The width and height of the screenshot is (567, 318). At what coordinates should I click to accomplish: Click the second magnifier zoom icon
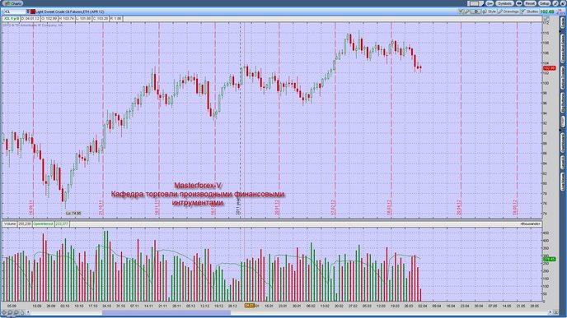click(x=16, y=312)
